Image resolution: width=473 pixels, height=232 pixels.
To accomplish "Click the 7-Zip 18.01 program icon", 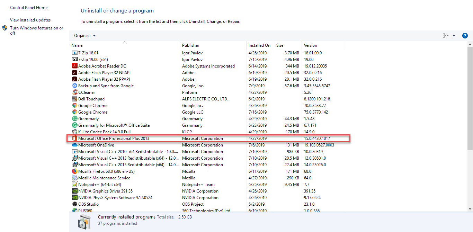I will 75,53.
